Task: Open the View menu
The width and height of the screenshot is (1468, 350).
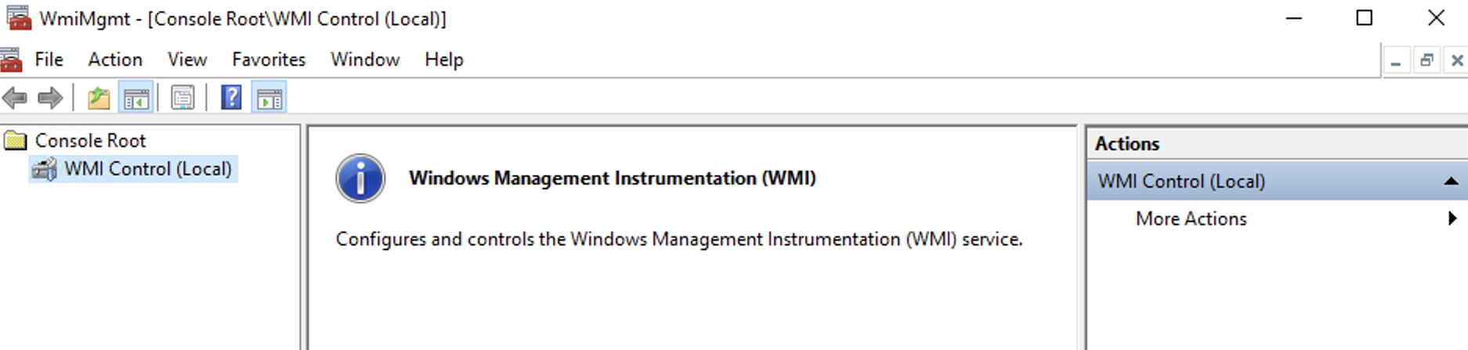Action: pyautogui.click(x=187, y=60)
